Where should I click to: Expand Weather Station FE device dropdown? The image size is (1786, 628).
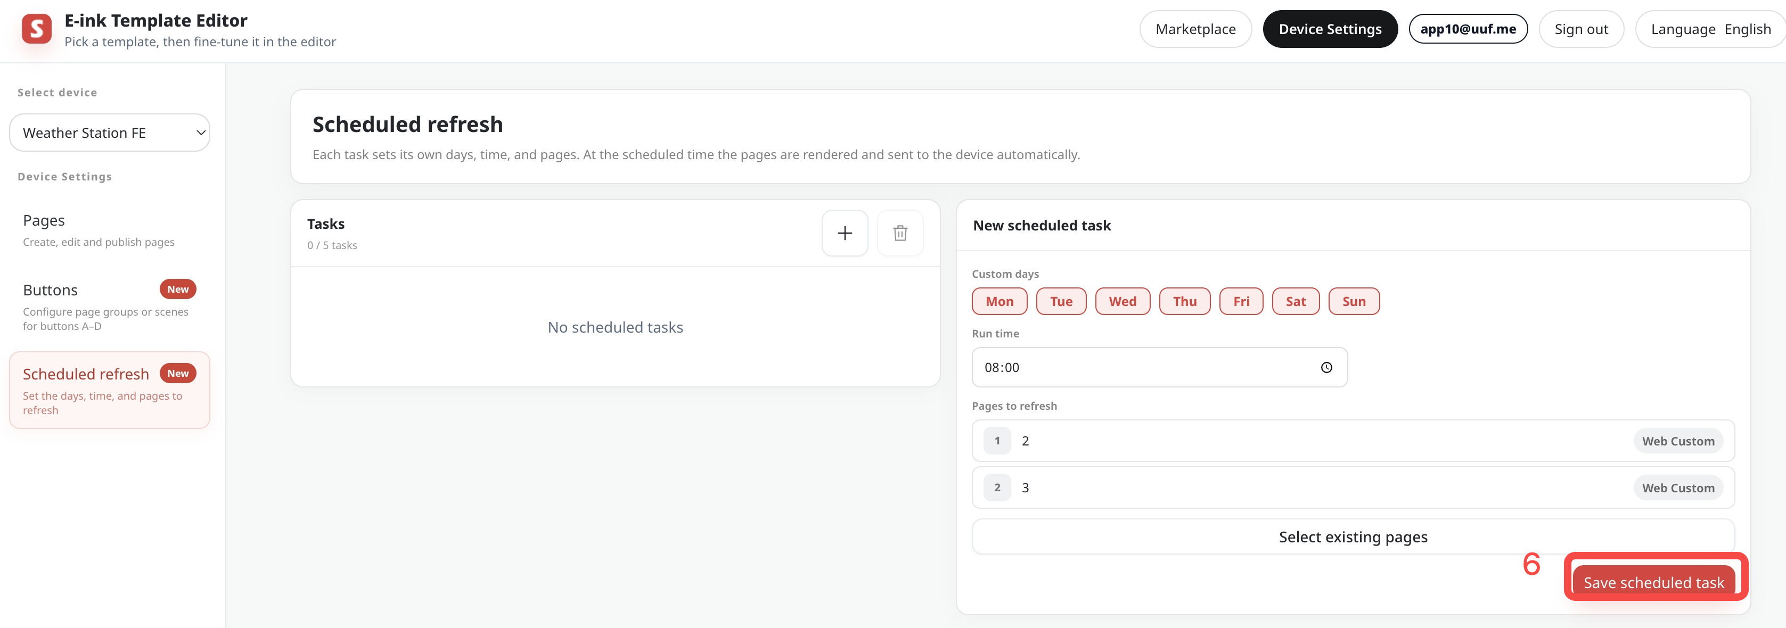[110, 133]
